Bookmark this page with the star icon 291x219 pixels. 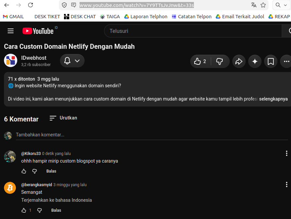pyautogui.click(x=263, y=5)
